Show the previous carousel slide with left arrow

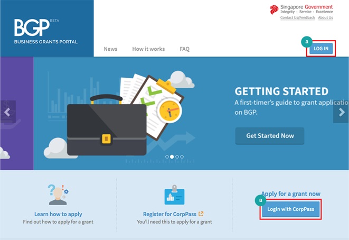8,112
